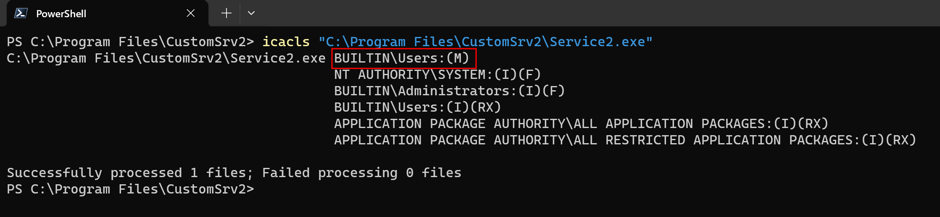940x217 pixels.
Task: Click the highlighted BUILTIN\Users:(M) entry
Action: coord(403,58)
